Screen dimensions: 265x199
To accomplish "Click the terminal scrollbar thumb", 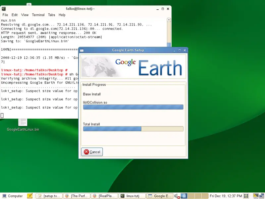I will tap(169, 45).
